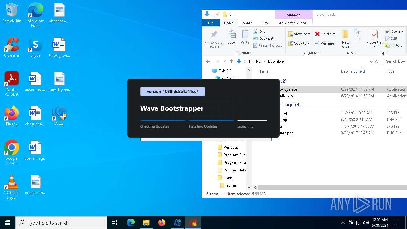Go up one folder level

click(231, 61)
